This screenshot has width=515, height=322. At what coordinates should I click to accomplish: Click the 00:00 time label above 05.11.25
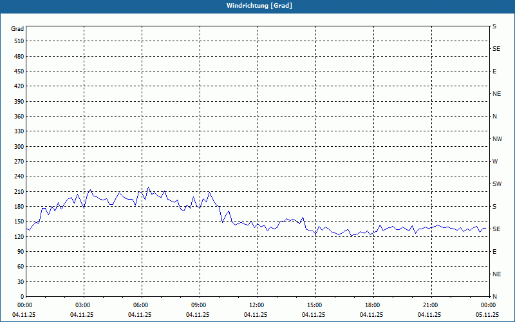pos(489,305)
